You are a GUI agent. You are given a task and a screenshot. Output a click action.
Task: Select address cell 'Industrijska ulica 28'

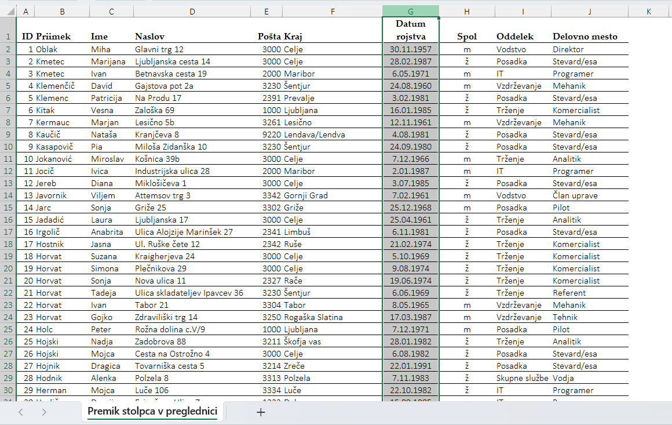(192, 171)
